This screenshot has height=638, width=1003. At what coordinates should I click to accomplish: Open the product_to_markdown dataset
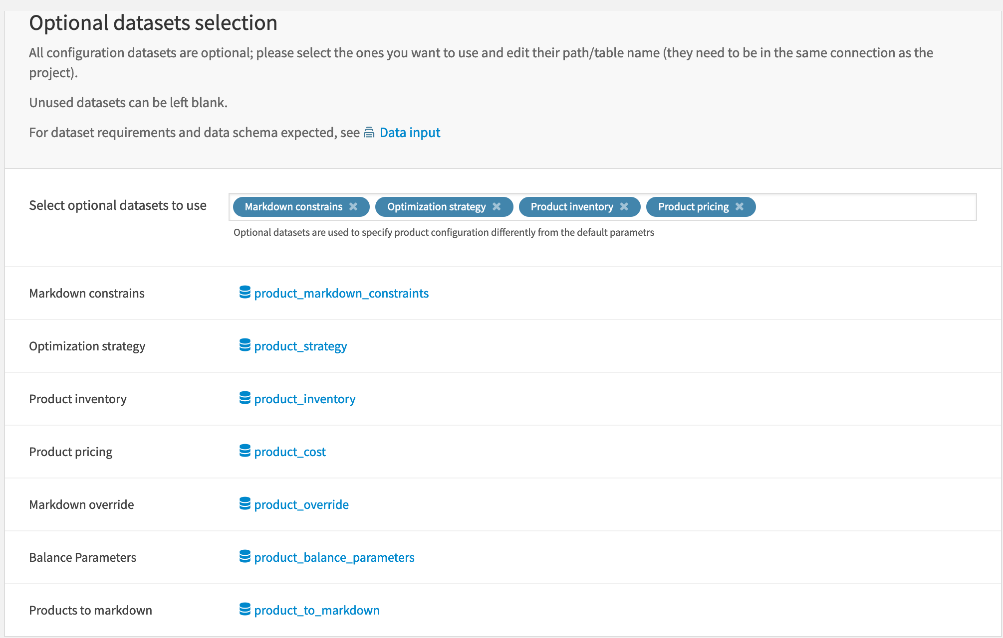click(316, 610)
